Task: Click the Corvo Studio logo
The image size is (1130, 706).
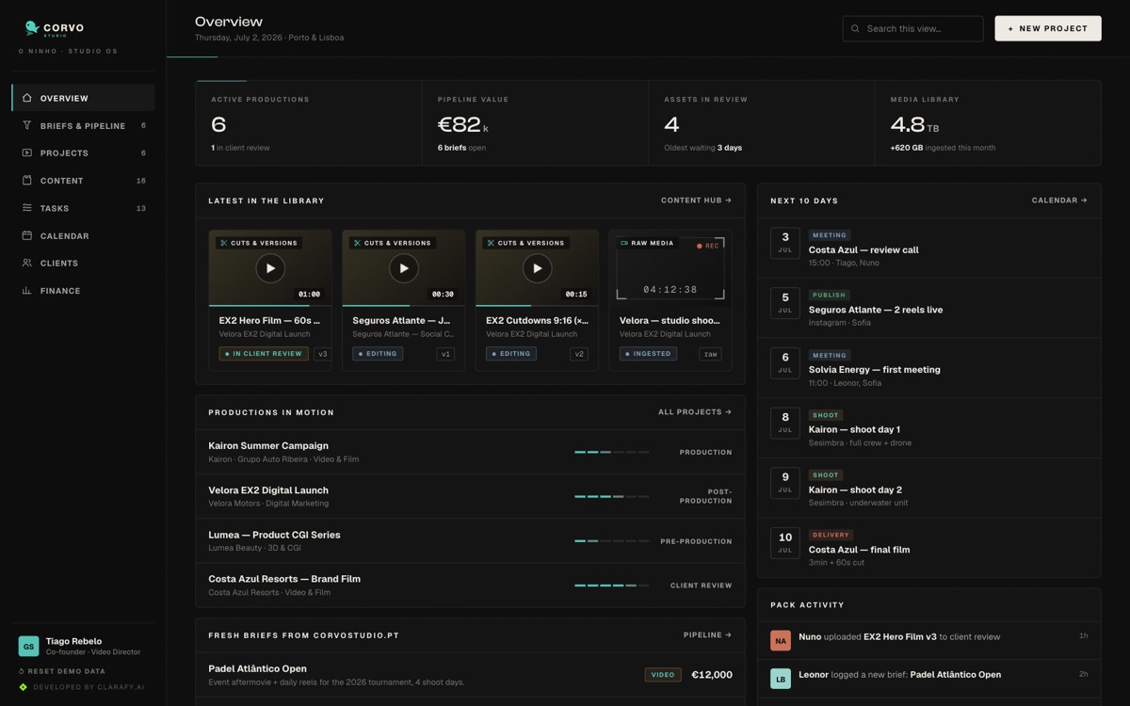Action: (x=54, y=29)
